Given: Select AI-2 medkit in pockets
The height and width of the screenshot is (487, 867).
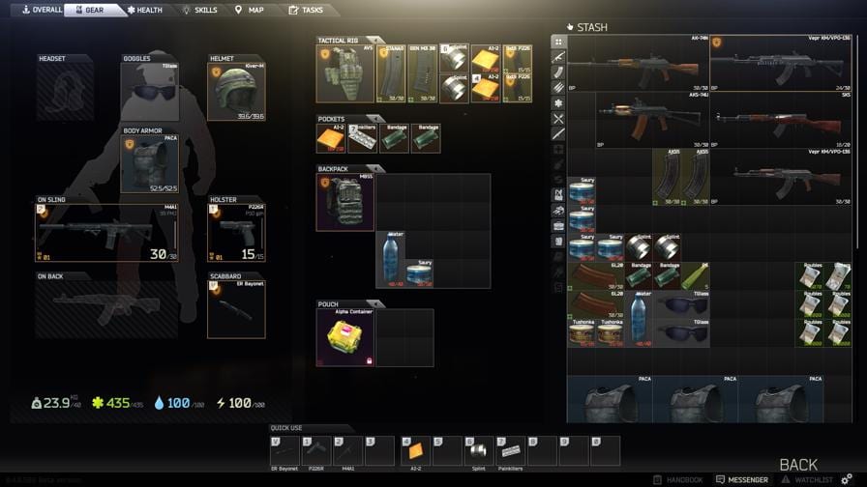Looking at the screenshot, I should point(331,138).
